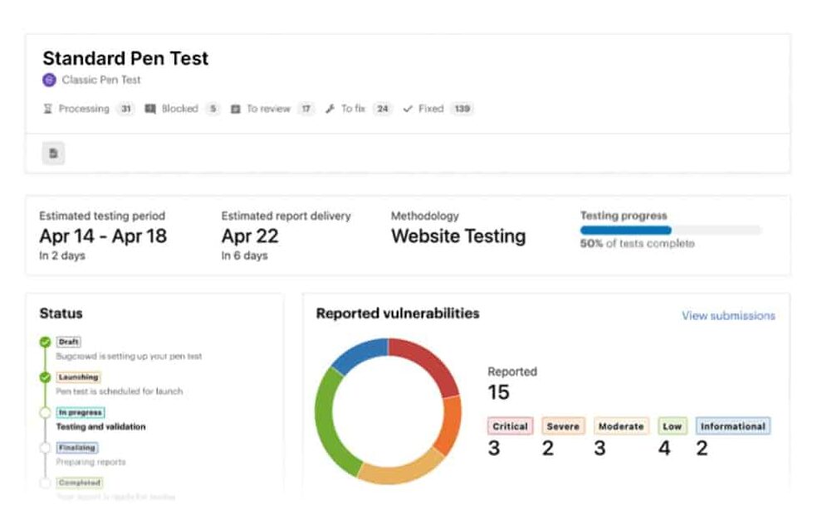Select the Finalizing status step label
This screenshot has width=817, height=529.
(78, 448)
